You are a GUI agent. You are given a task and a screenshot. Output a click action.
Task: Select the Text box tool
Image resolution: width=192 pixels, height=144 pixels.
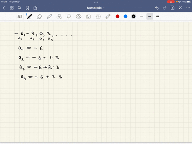pos(98,16)
